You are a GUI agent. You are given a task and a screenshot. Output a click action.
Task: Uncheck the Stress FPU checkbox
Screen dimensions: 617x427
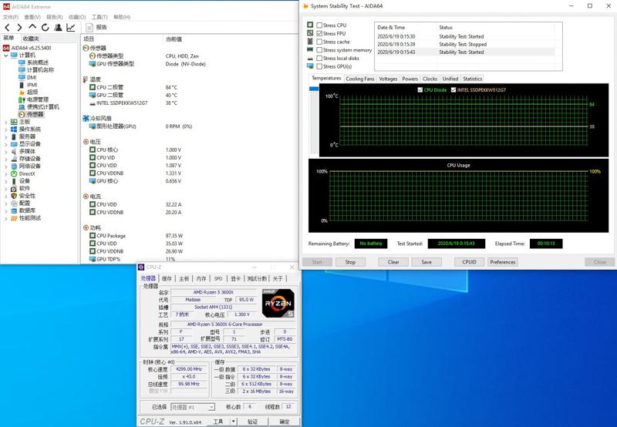pos(319,33)
